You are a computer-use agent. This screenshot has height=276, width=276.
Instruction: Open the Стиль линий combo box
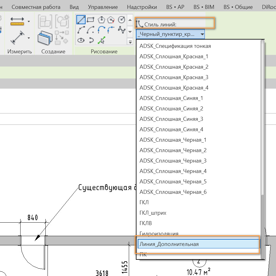(170, 34)
